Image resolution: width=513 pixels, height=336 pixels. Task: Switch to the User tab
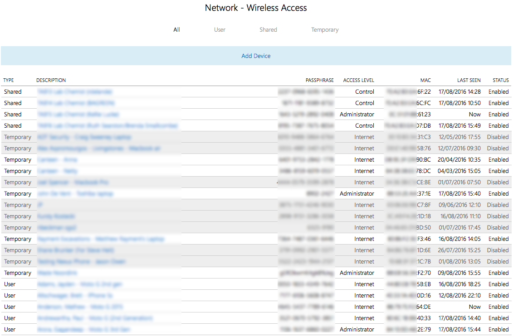220,29
